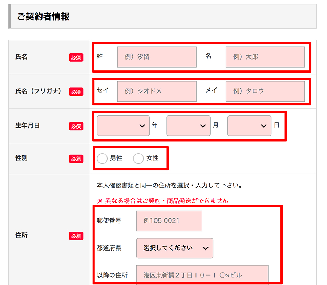Click the red 異なる場合は warning text
Image resolution: width=327 pixels, height=285 pixels.
[x=162, y=201]
